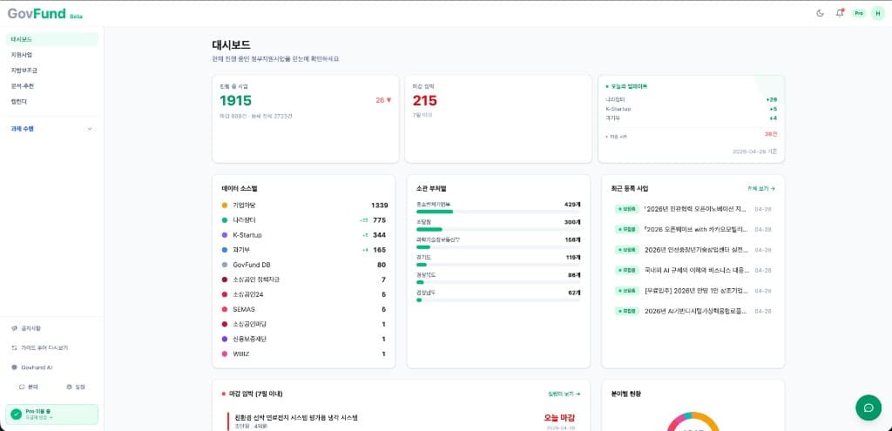Screen dimensions: 892x431
Task: Click the 경기도 progress bar
Action: pyautogui.click(x=498, y=265)
